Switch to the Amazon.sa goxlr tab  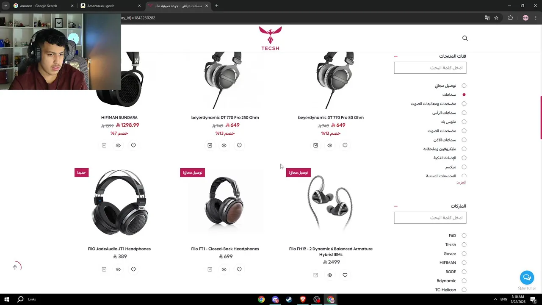click(x=111, y=6)
